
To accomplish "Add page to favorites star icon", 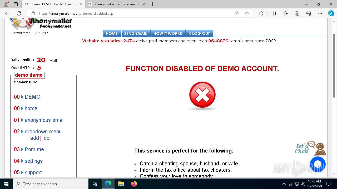I will click(x=247, y=13).
